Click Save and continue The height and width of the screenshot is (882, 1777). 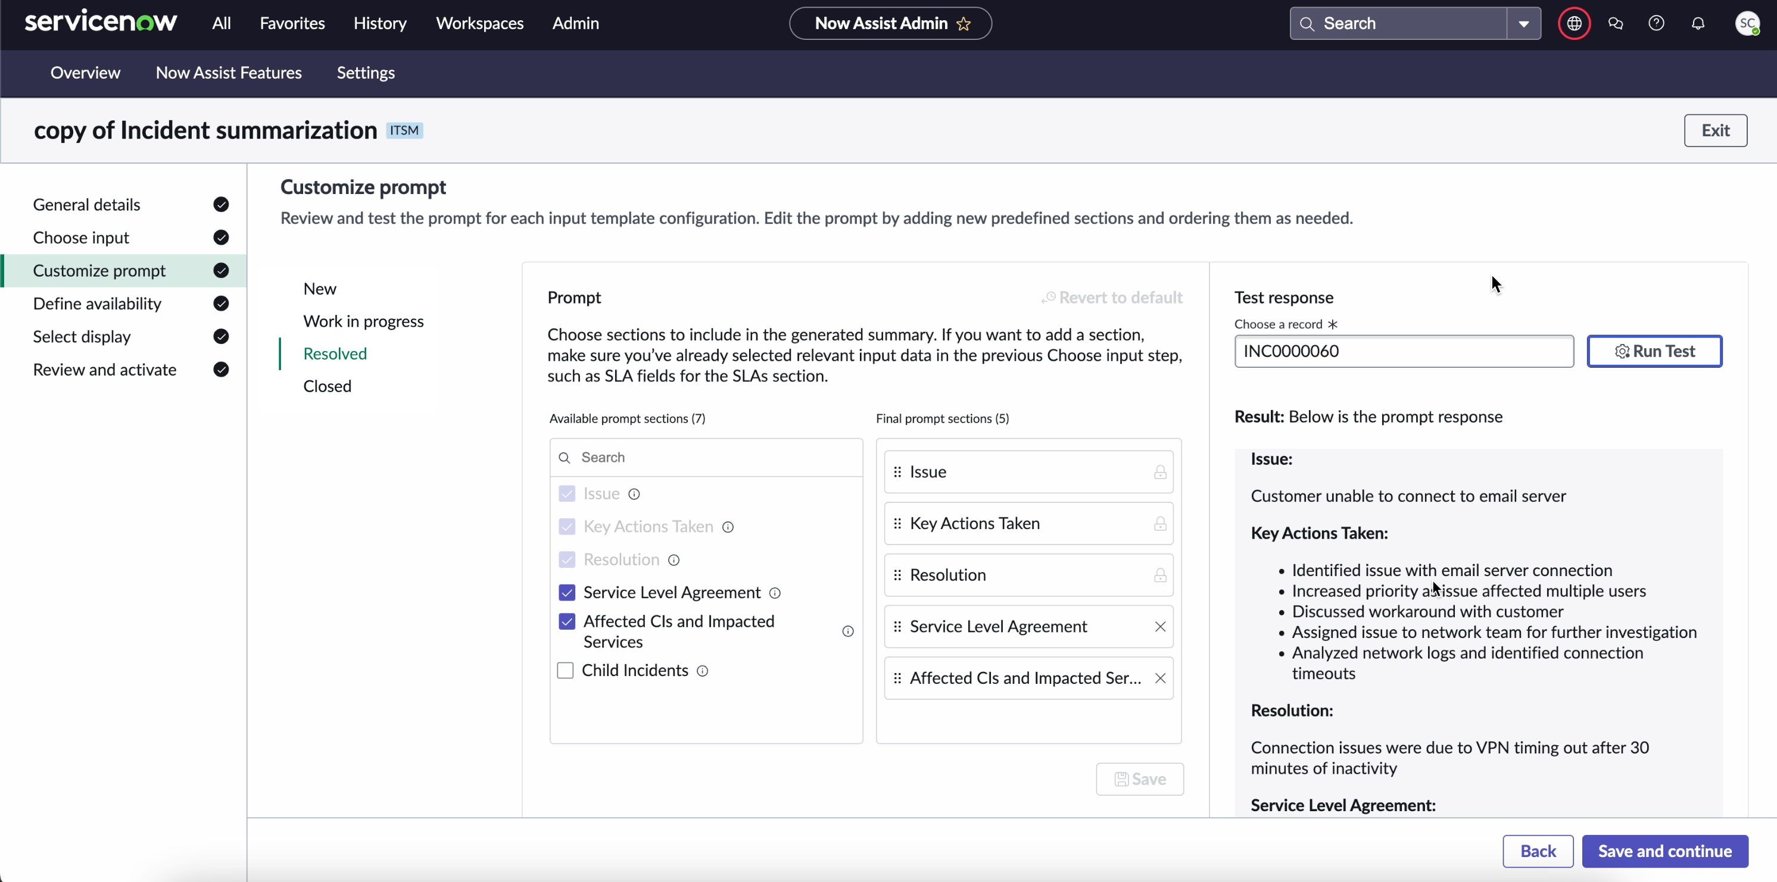(1664, 852)
